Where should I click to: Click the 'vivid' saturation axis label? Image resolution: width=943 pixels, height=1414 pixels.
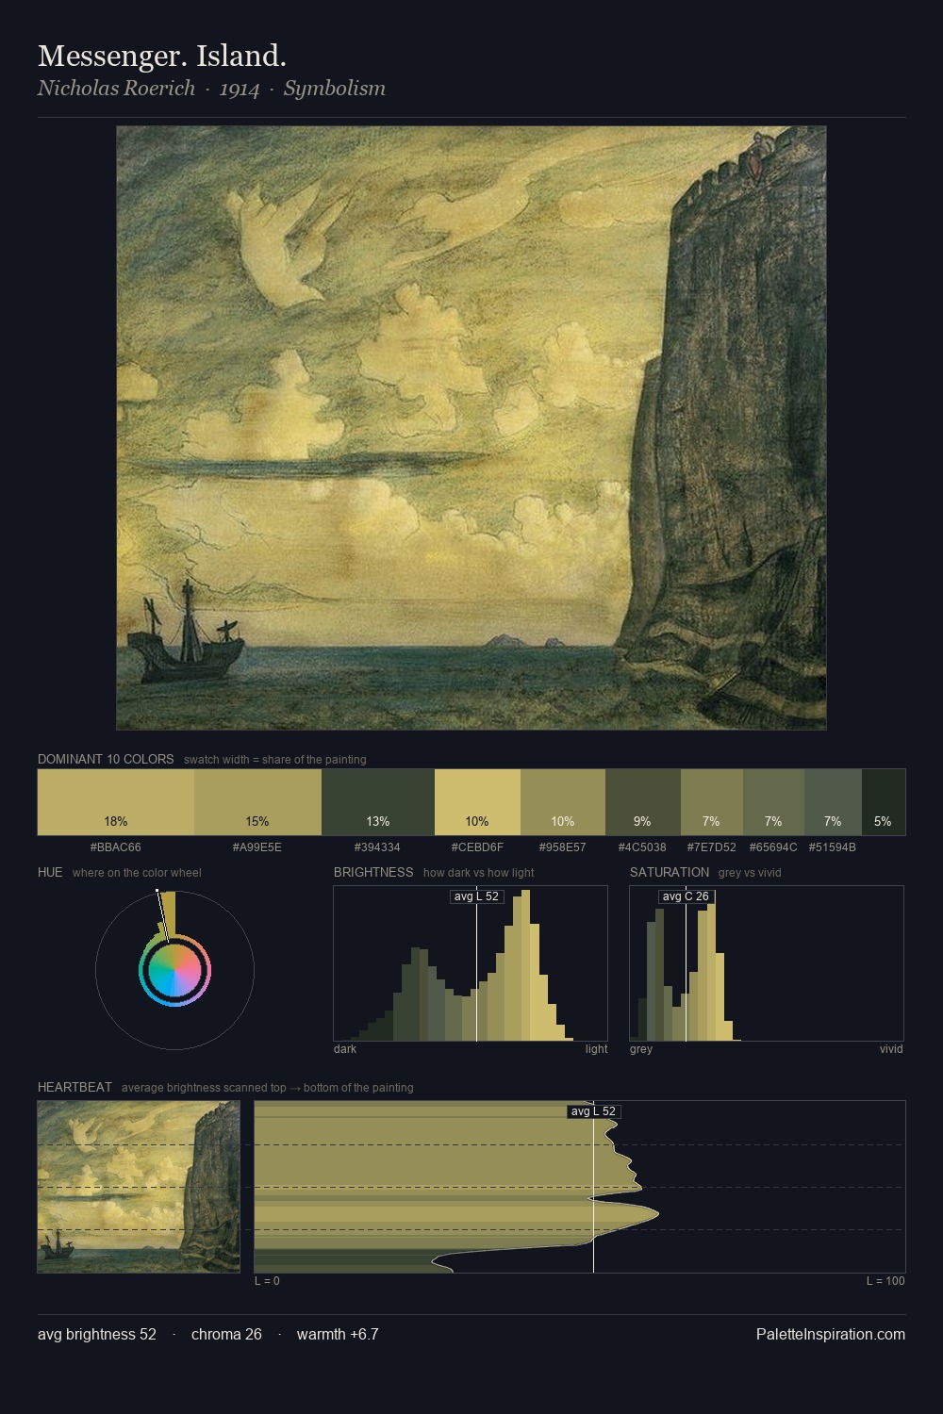(x=891, y=1049)
